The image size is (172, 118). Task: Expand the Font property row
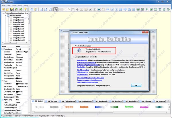click(2, 81)
